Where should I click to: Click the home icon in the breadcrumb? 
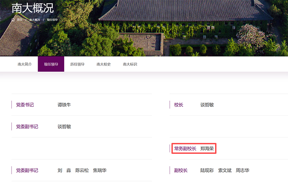tap(13, 20)
